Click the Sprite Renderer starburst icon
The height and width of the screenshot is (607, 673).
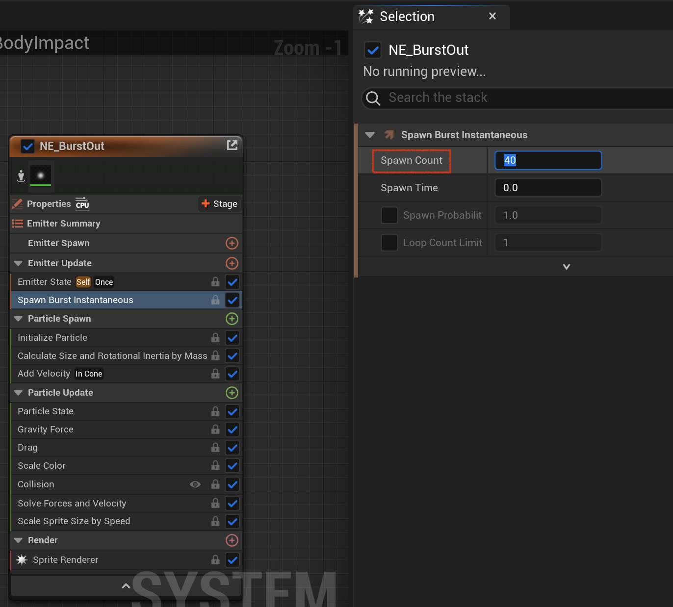point(22,560)
